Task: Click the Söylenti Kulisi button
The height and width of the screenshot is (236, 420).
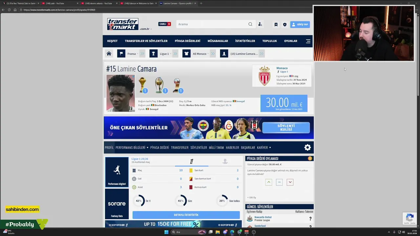Action: 286,128
